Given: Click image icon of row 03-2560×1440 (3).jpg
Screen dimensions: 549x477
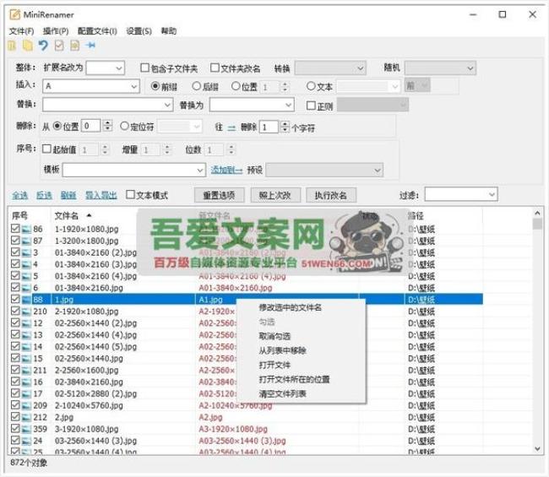Looking at the screenshot, I should point(26,441).
